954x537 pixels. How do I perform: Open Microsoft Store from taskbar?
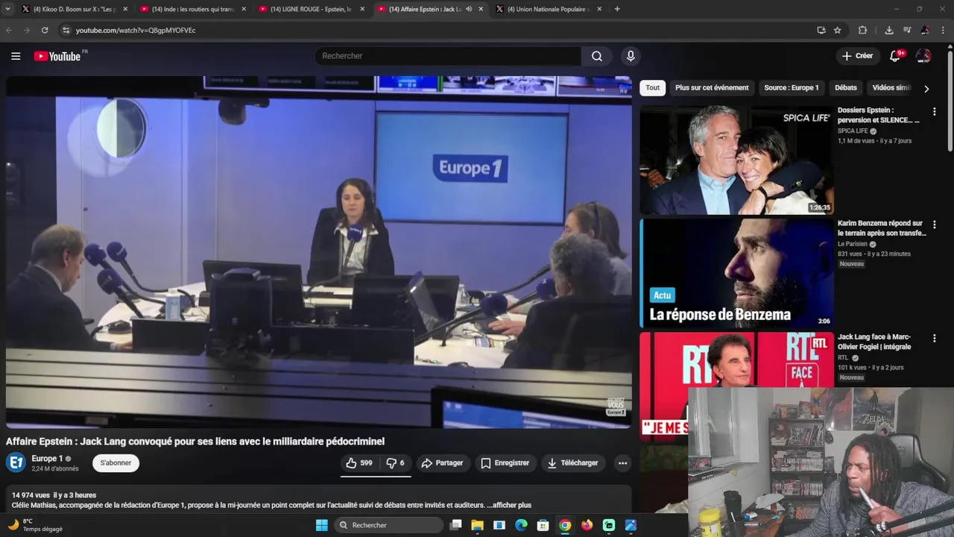click(x=543, y=525)
